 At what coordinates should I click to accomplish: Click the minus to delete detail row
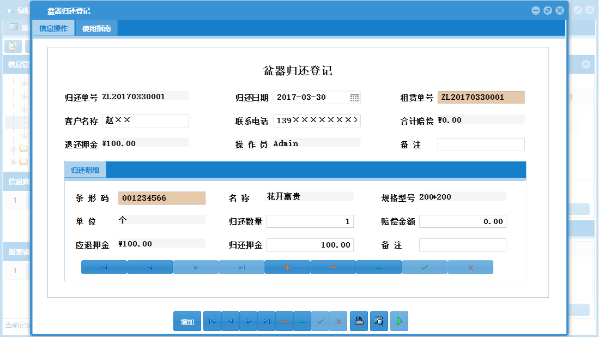(x=332, y=267)
